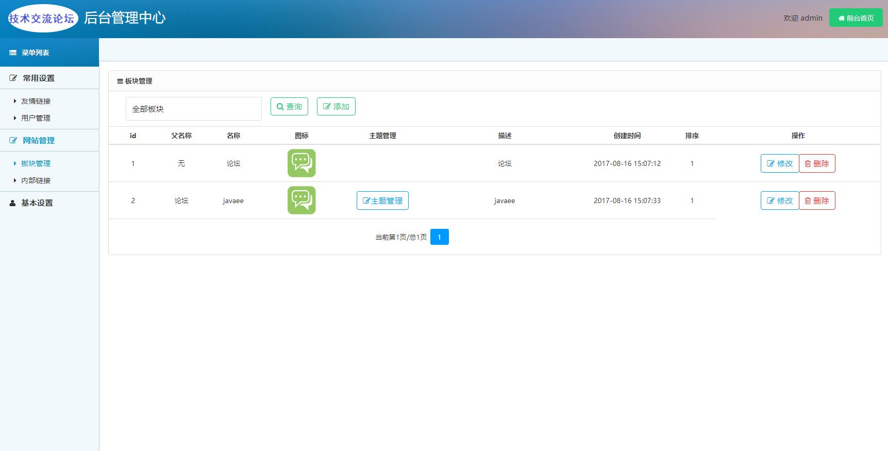
Task: Expand the 友情链接 sidebar item
Action: pyautogui.click(x=36, y=102)
